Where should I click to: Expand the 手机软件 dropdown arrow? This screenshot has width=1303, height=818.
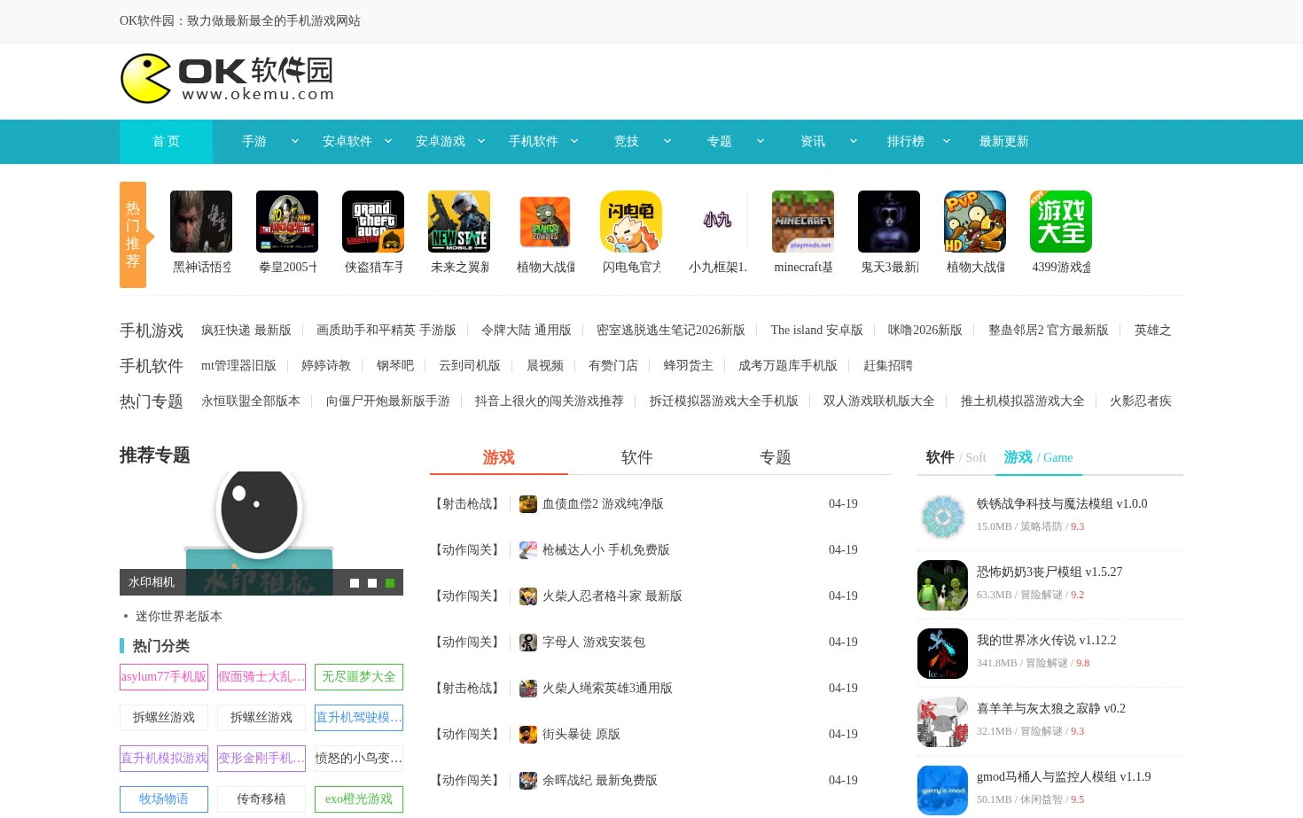574,141
